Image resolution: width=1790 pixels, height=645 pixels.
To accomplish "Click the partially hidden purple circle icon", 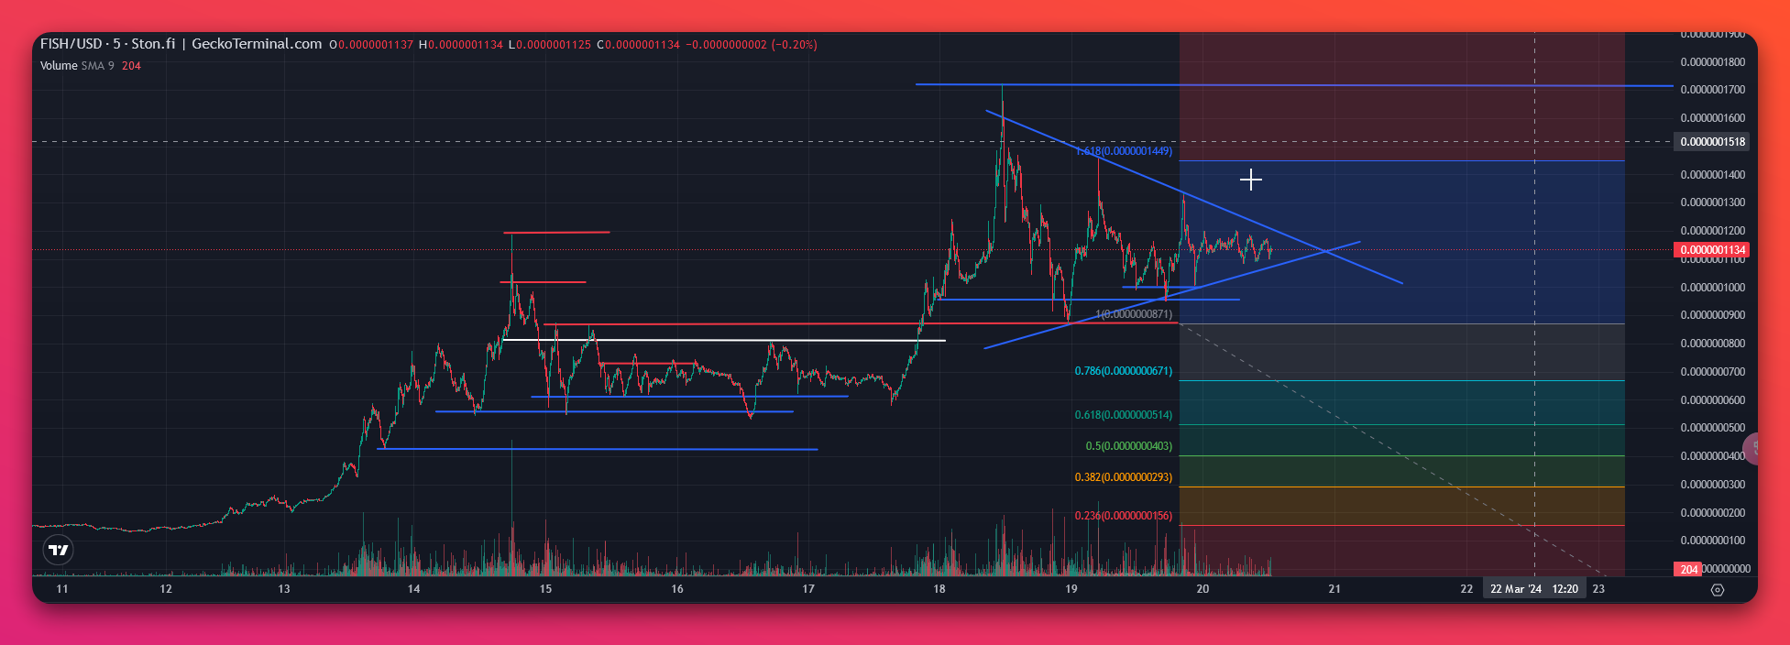I will tap(1753, 448).
